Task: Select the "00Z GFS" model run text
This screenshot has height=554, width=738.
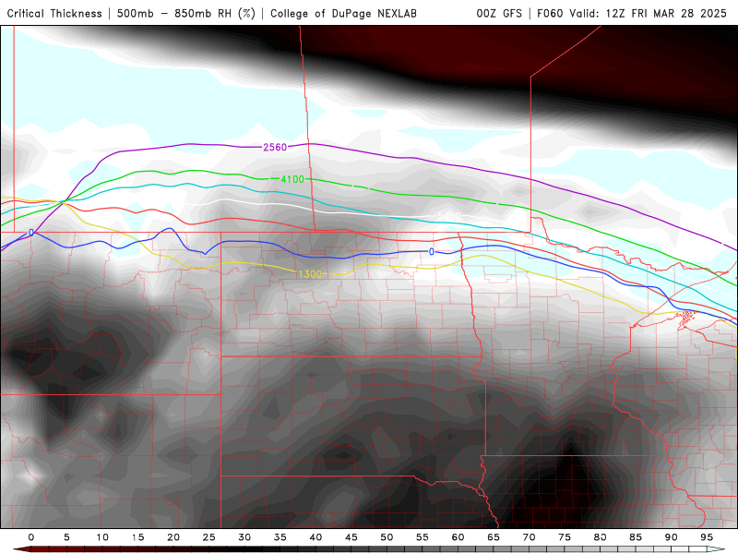Action: coord(499,13)
